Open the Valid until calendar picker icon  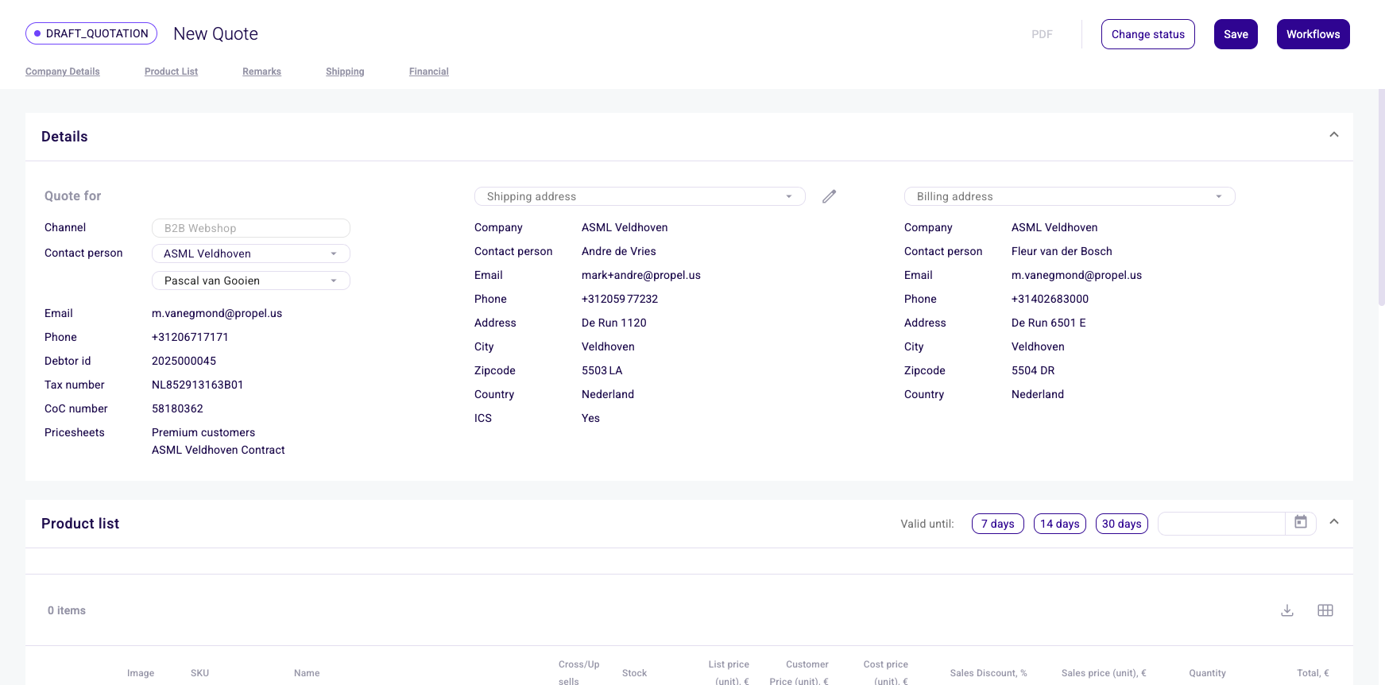click(1301, 523)
